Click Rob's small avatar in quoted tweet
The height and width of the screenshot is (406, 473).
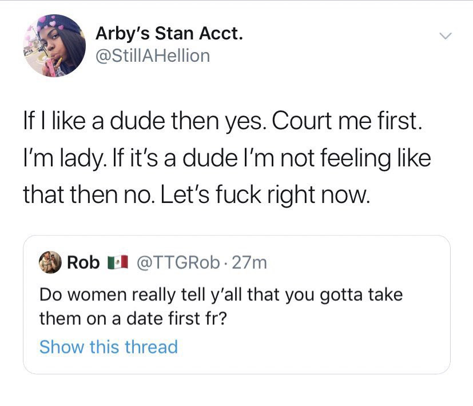point(50,262)
